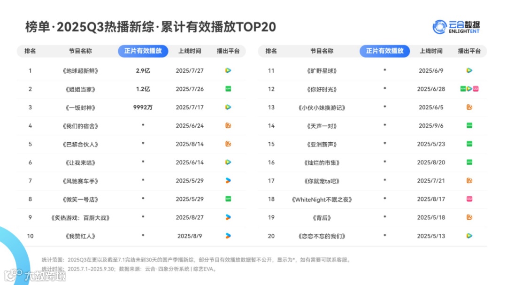Click the platform icon in the 《让我来唱》 row

pyautogui.click(x=228, y=162)
